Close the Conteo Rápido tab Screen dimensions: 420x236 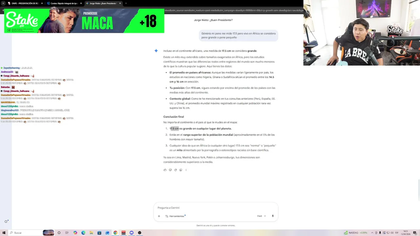click(x=81, y=3)
